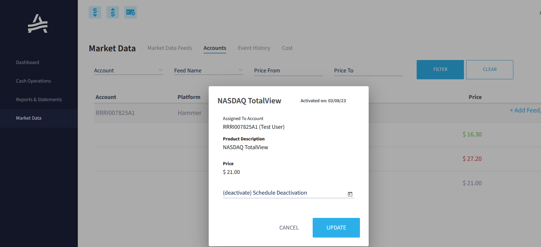Click the FILTER button

pos(440,69)
